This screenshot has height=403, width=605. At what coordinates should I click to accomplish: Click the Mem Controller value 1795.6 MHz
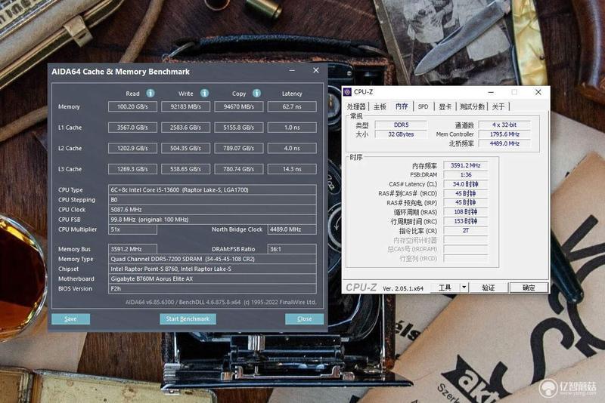tap(504, 134)
